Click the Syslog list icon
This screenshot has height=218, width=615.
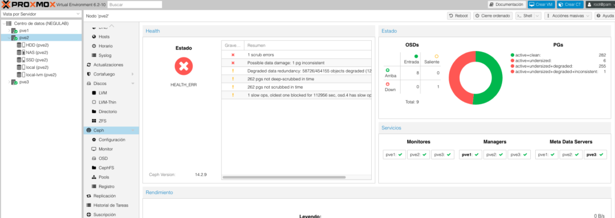[94, 56]
